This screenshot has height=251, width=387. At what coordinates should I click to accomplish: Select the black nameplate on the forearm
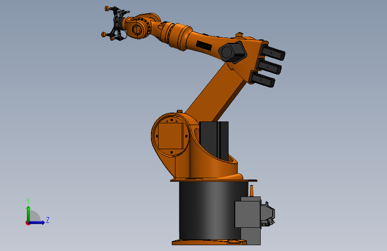pos(204,46)
